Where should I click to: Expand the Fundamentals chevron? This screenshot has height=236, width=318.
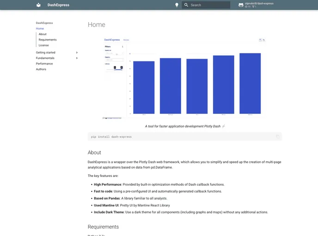(x=77, y=58)
